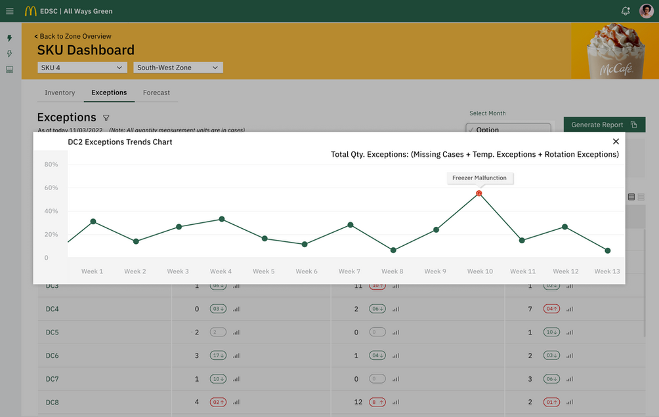
Task: Close the DC2 Exceptions Trends Chart
Action: click(616, 142)
